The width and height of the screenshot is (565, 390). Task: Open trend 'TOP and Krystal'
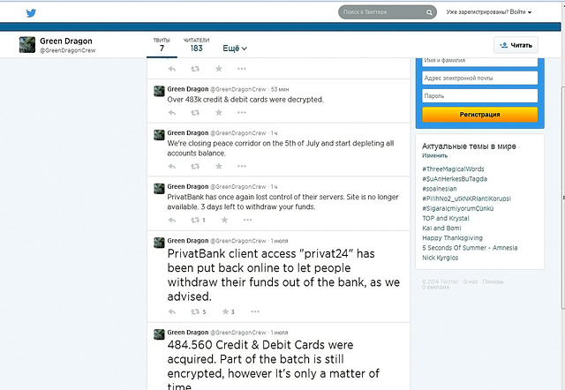[x=446, y=218]
